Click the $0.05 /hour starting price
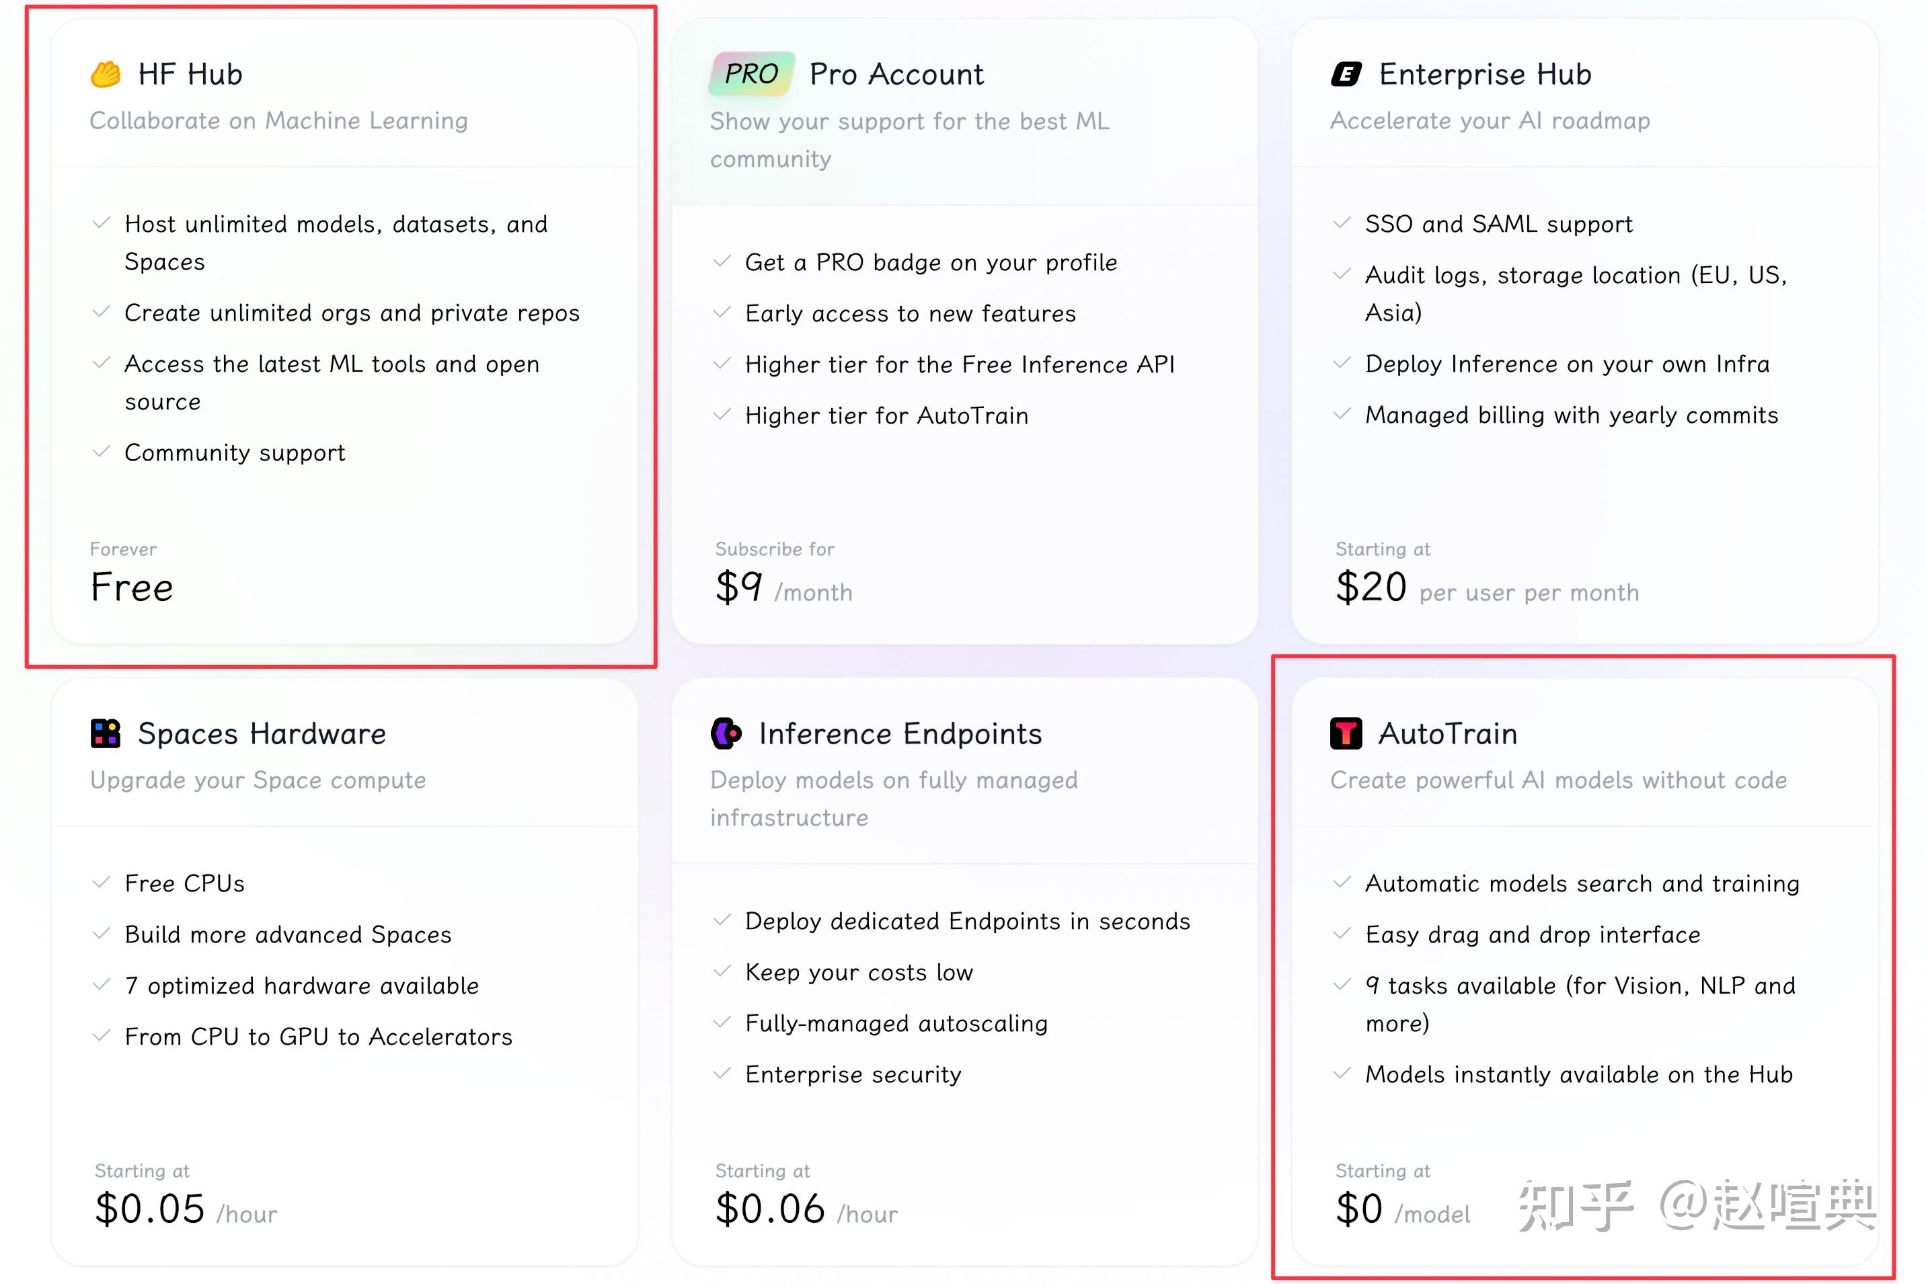This screenshot has height=1284, width=1926. [x=186, y=1209]
